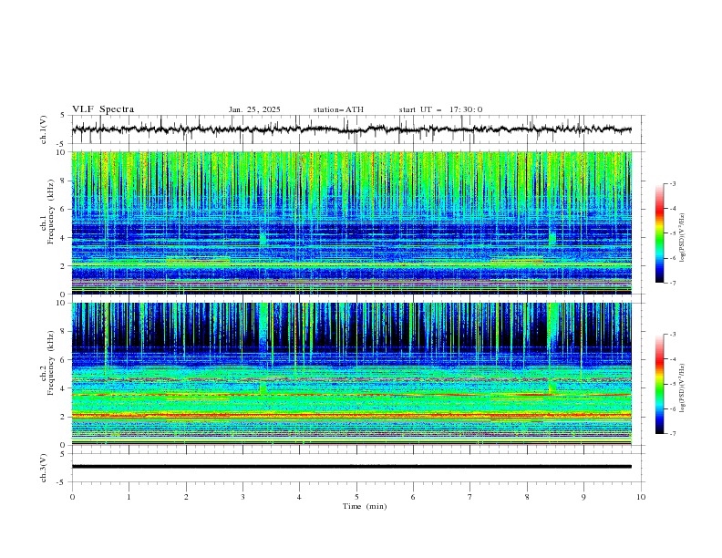Click the 'ch.3(V)' waveform axis label
The width and height of the screenshot is (722, 558).
pyautogui.click(x=44, y=468)
